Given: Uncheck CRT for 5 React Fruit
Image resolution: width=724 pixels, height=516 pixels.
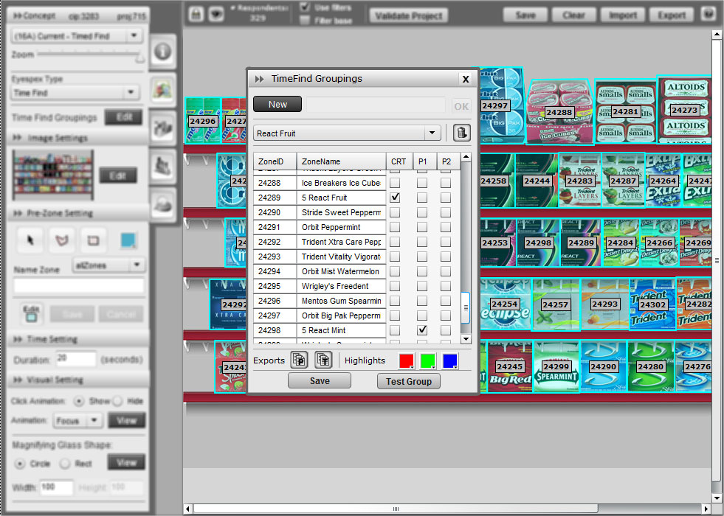Looking at the screenshot, I should click(x=395, y=198).
